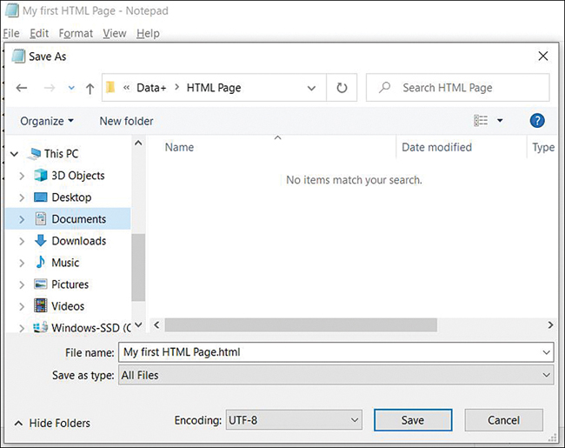
Task: Expand the Music tree node
Action: (x=22, y=263)
